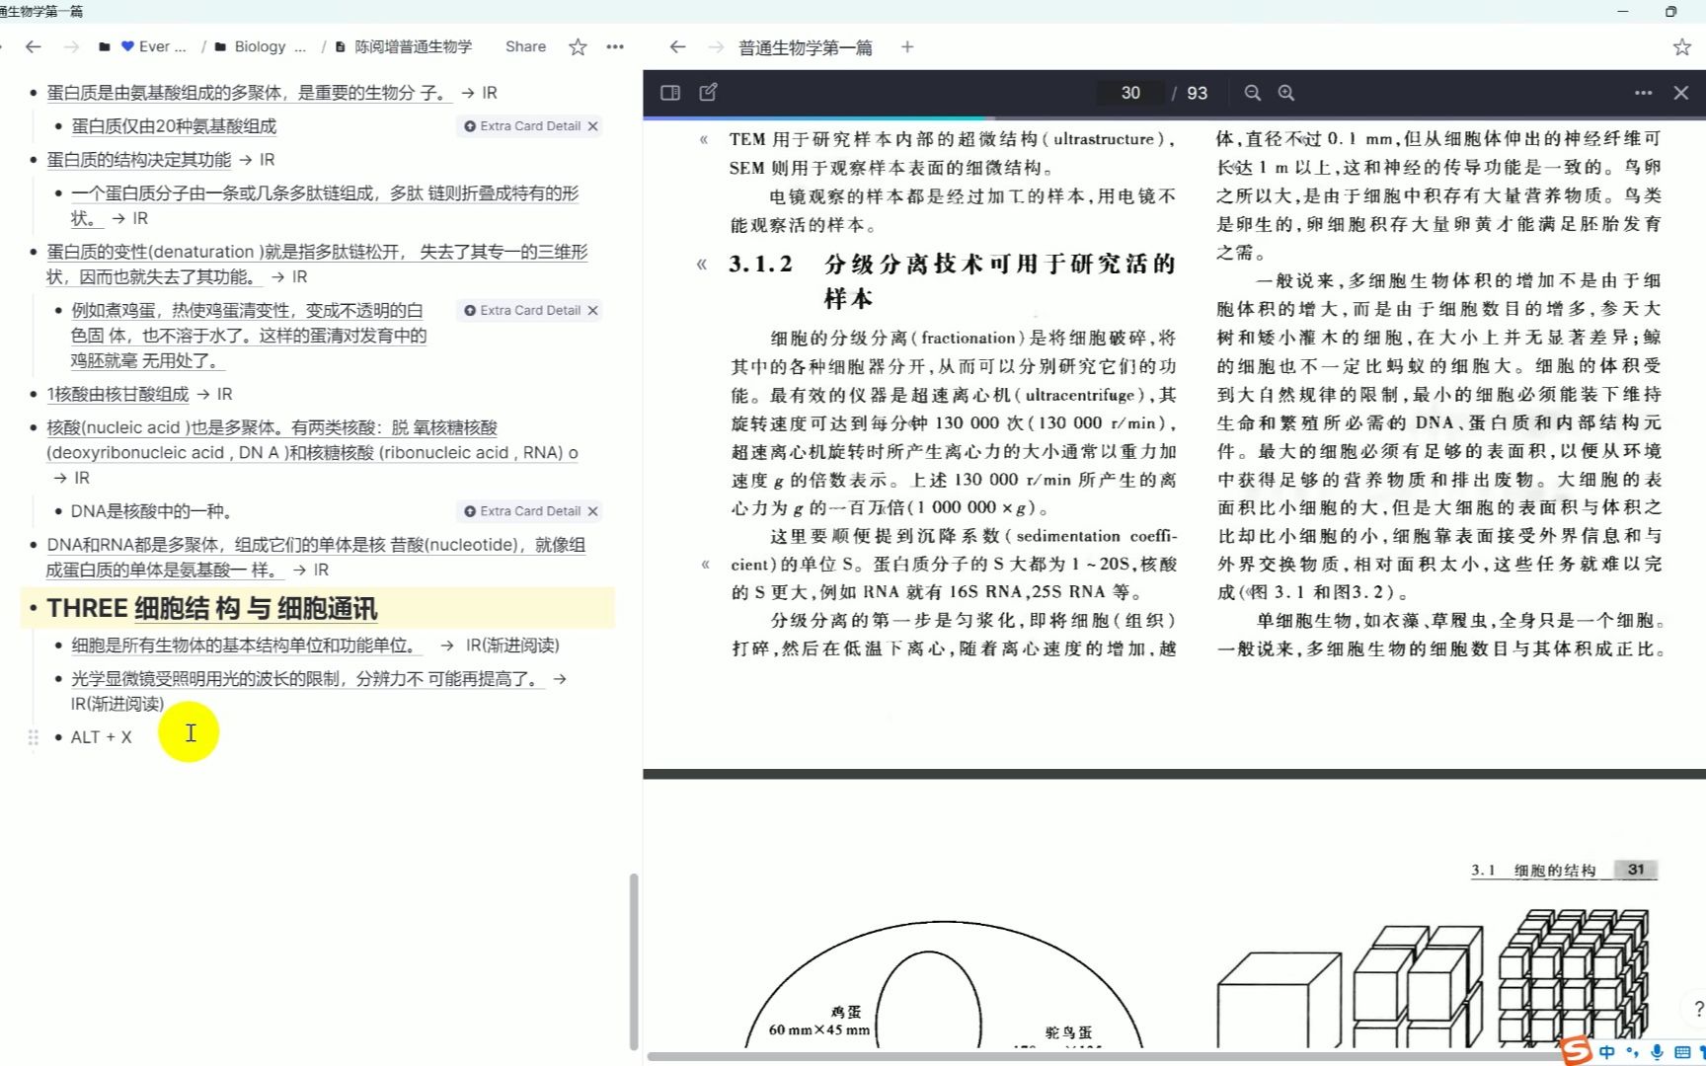Open the ... menu in the PDF toolbar
1706x1066 pixels.
point(1642,92)
